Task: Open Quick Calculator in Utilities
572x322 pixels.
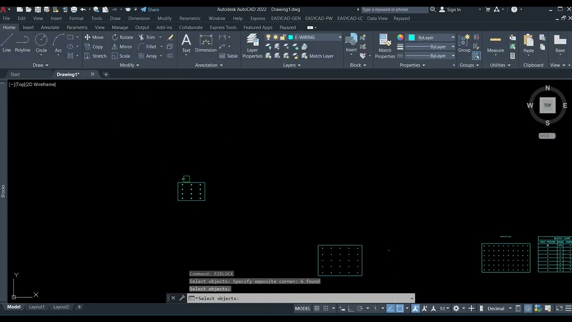Action: click(x=513, y=56)
